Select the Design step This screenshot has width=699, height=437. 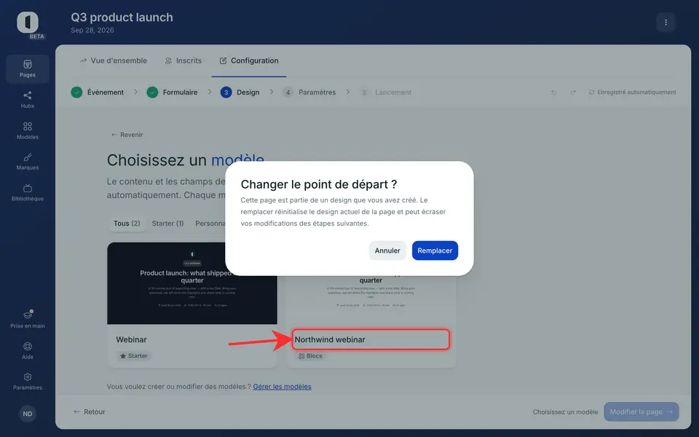tap(240, 92)
